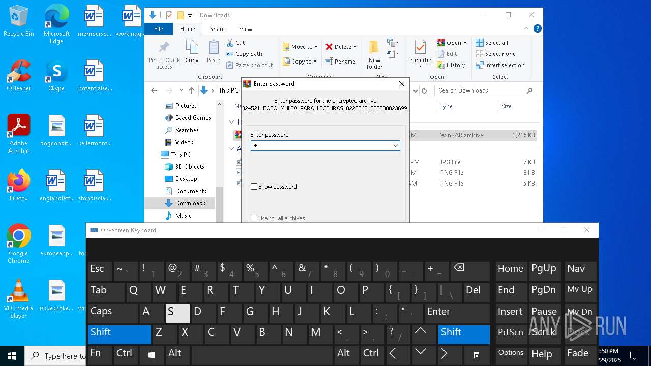Open the File menu tab

pos(159,29)
